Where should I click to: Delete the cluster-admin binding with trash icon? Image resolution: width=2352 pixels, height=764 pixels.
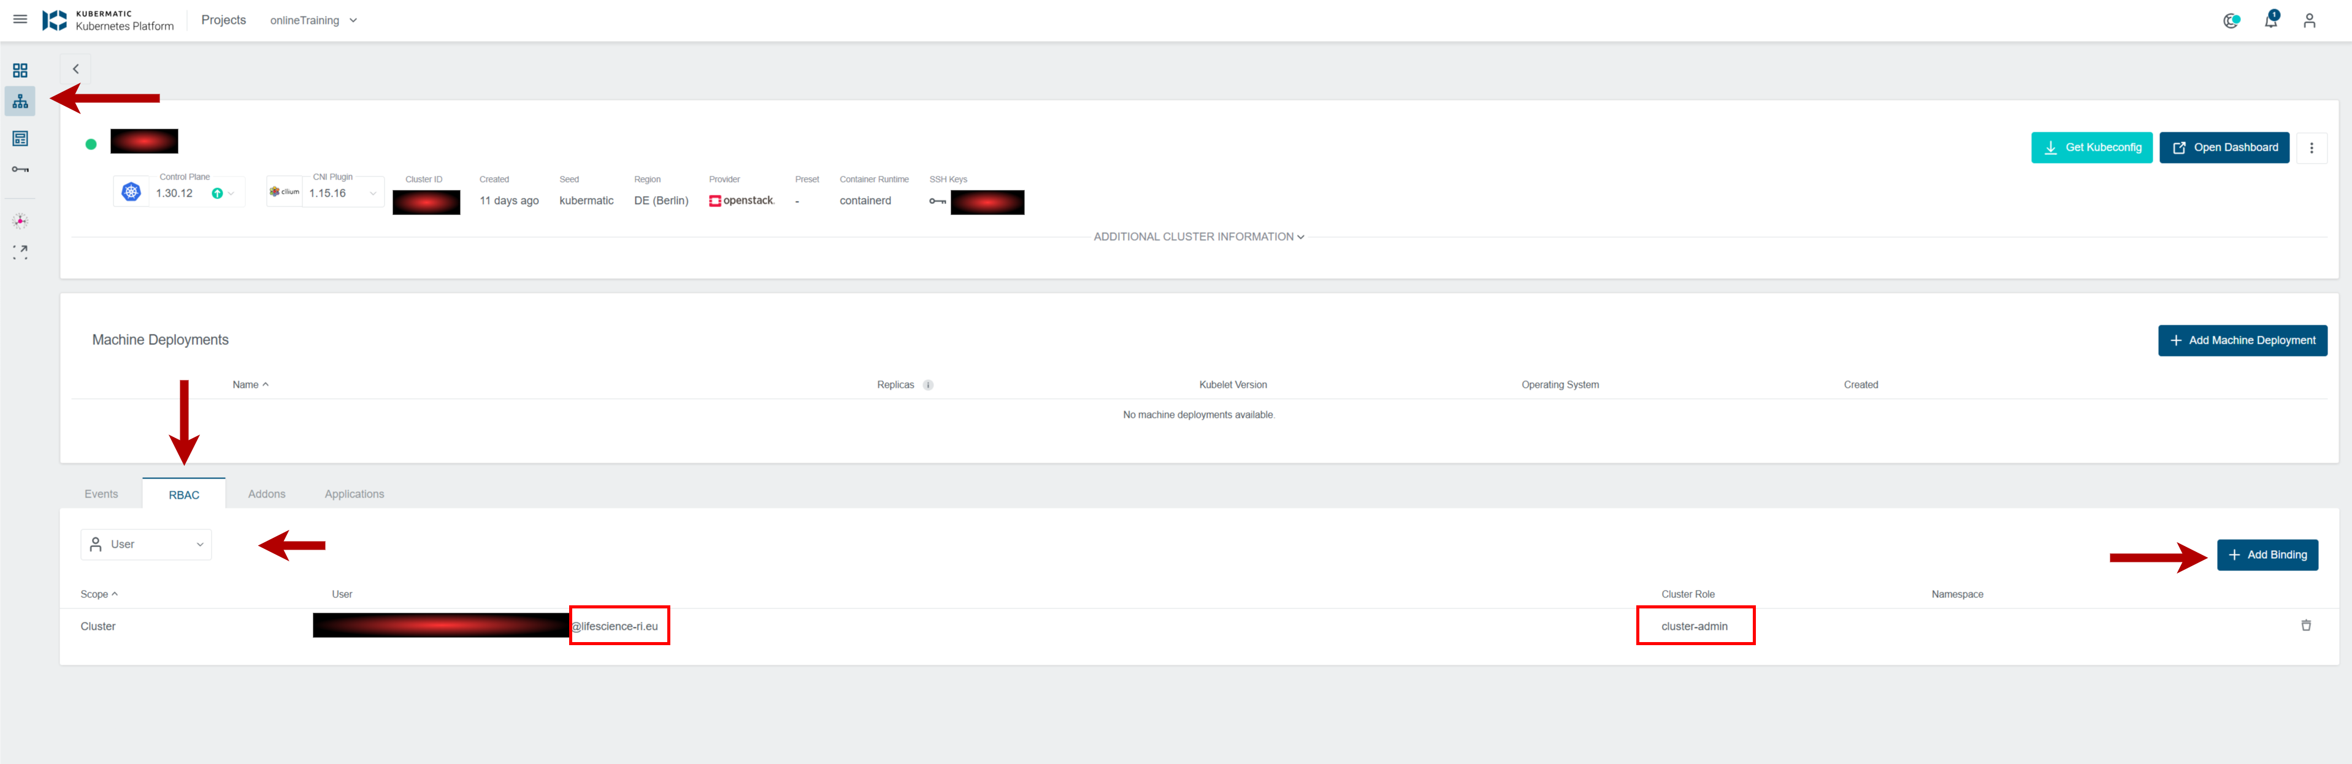click(x=2305, y=626)
